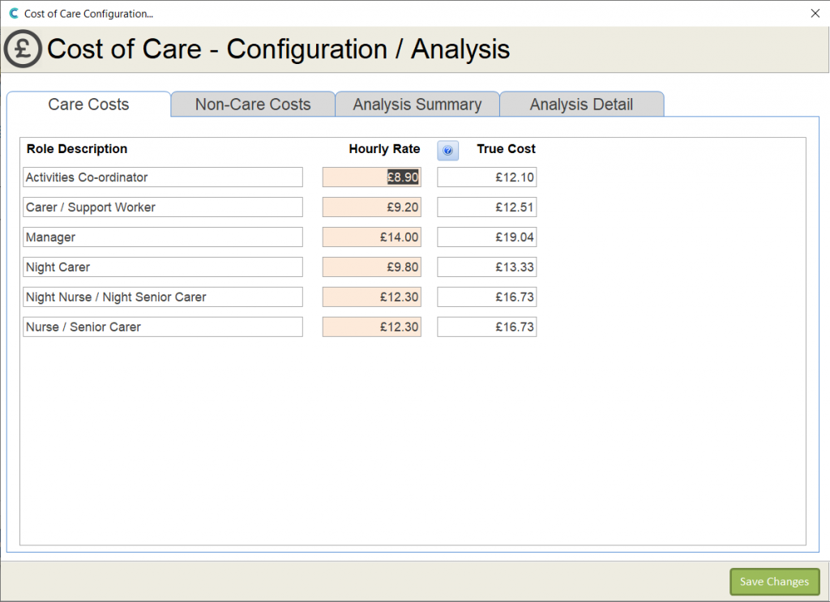This screenshot has height=602, width=830.
Task: Select the Analysis Detail tab
Action: pyautogui.click(x=581, y=105)
